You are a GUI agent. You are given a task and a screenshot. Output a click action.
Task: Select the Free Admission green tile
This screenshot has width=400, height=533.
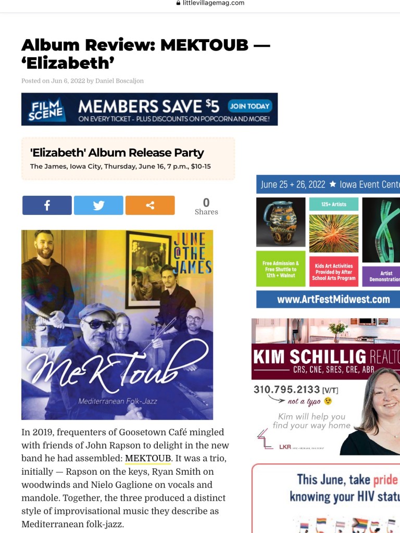pos(281,269)
